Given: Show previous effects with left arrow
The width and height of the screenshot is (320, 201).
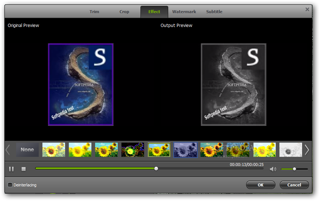Looking at the screenshot, I should pos(8,150).
